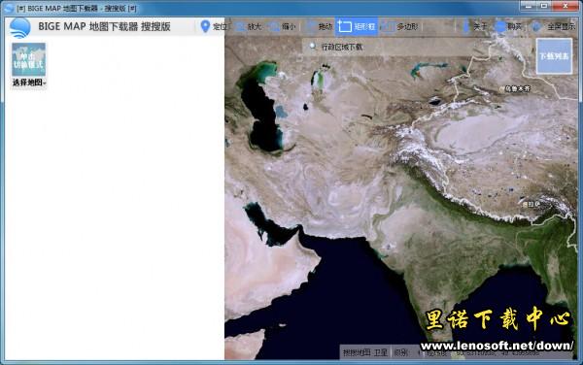Maximize the BIGE MAP window

544,6
